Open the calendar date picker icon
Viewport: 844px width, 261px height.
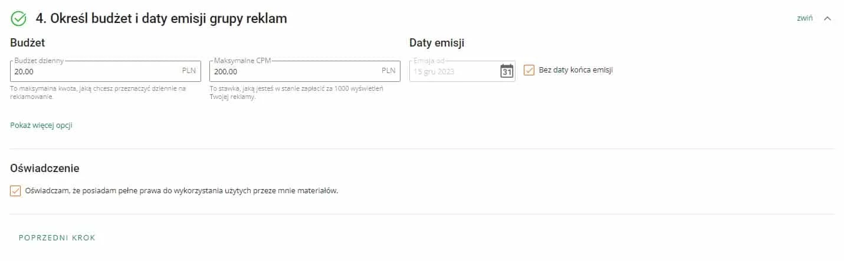507,71
